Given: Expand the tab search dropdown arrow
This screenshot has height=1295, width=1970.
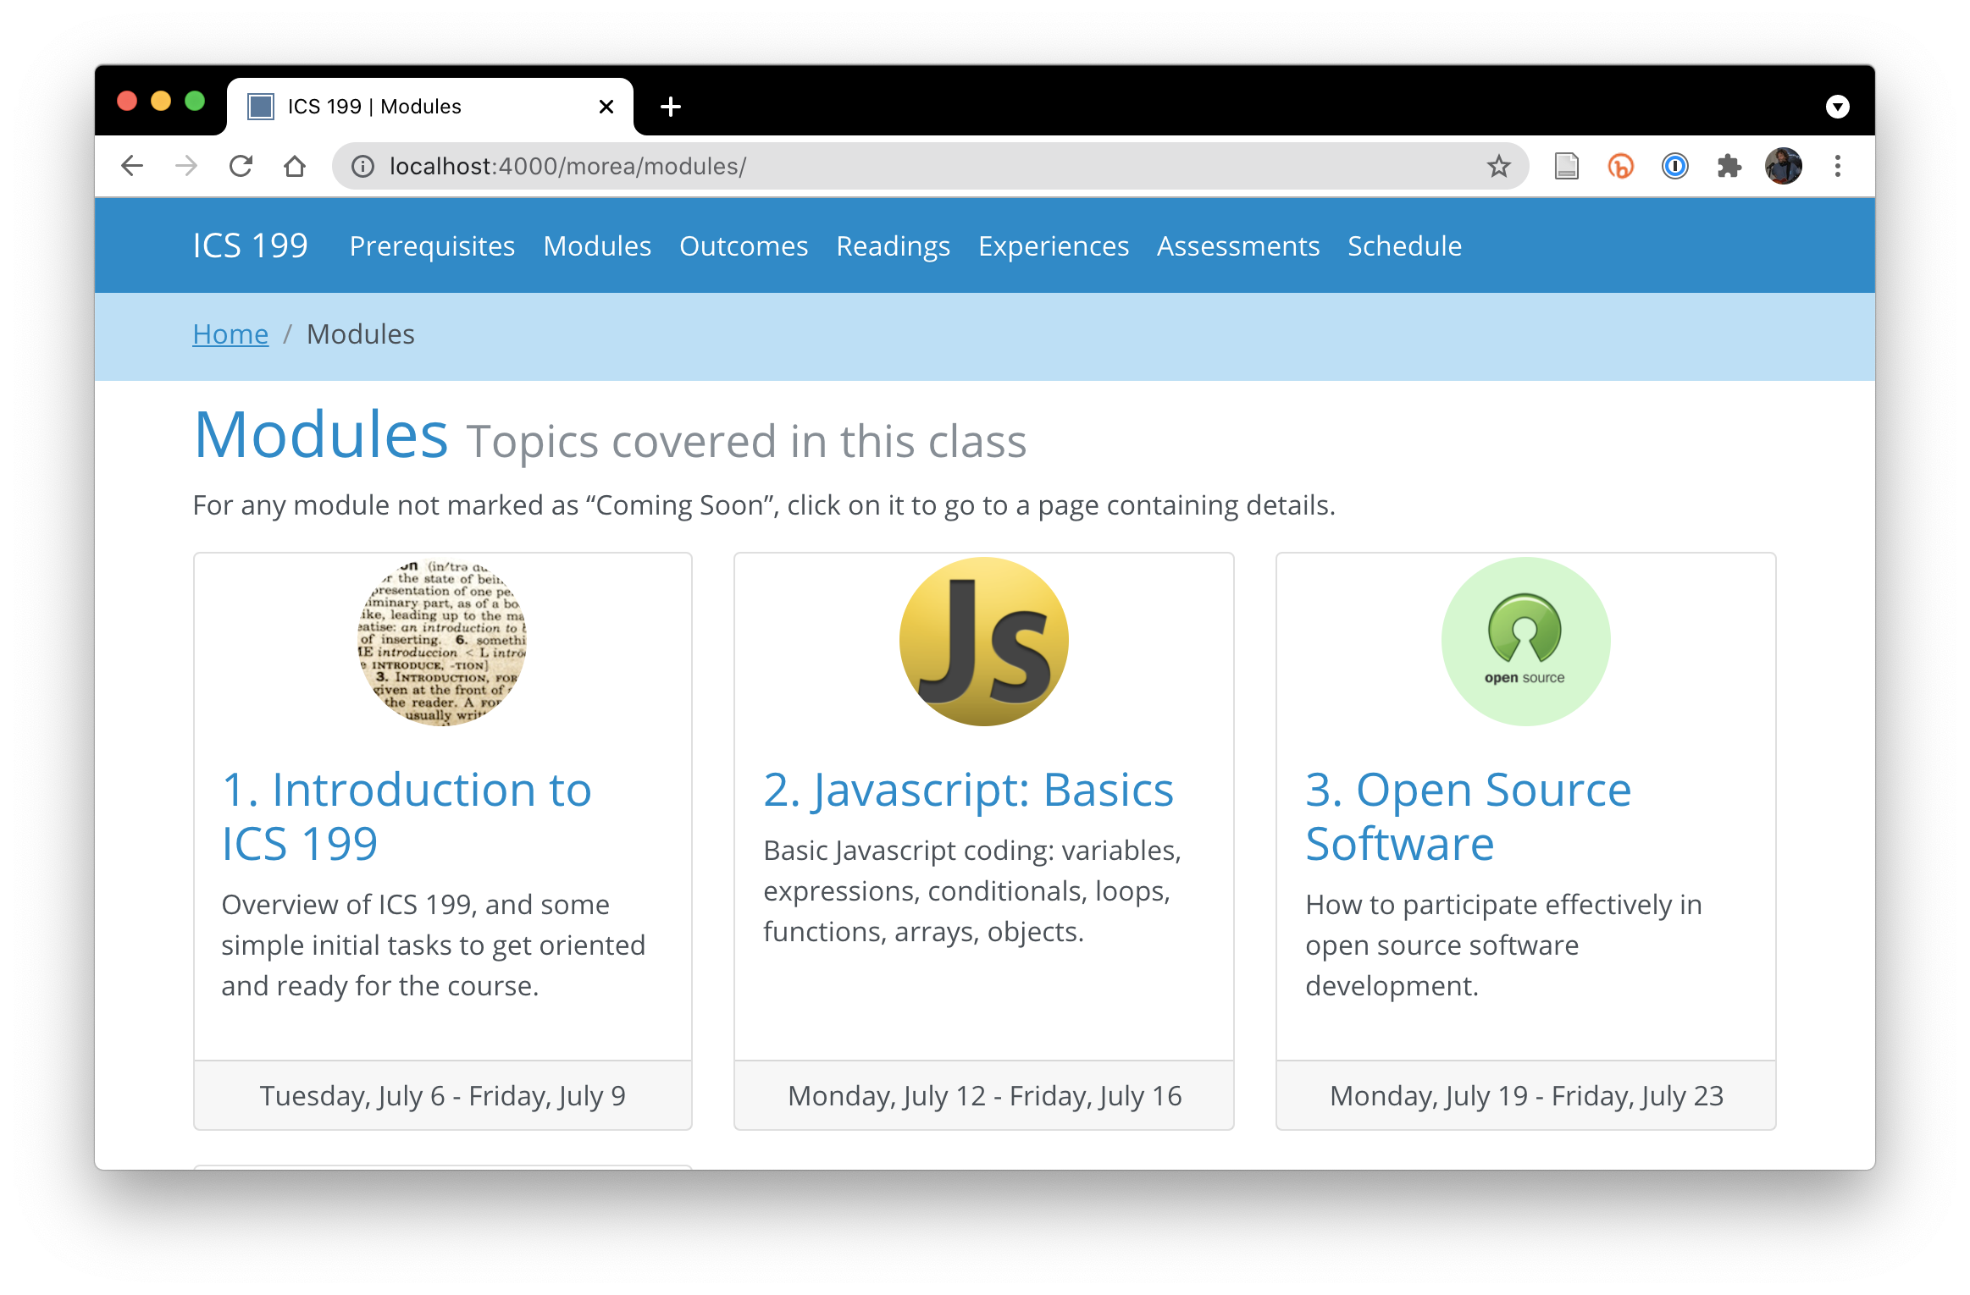Looking at the screenshot, I should click(1837, 107).
